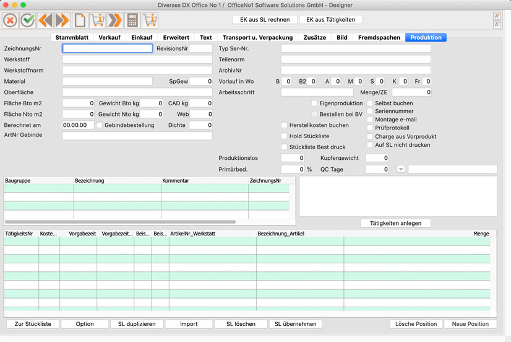
Task: Click the blank document new record icon
Action: pos(80,20)
